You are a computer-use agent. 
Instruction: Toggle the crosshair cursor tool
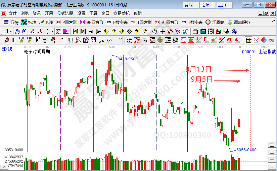pyautogui.click(x=163, y=31)
